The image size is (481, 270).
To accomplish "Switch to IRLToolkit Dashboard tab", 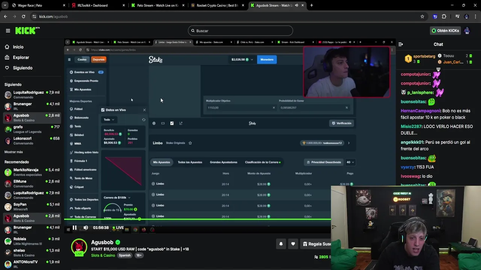I will point(98,5).
